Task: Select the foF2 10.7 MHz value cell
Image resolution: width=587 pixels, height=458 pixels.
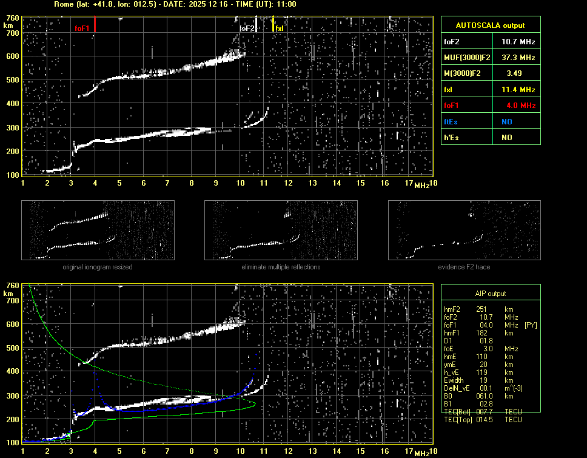Action: [518, 42]
